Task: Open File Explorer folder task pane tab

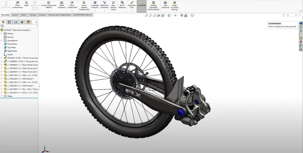Action: point(301,35)
